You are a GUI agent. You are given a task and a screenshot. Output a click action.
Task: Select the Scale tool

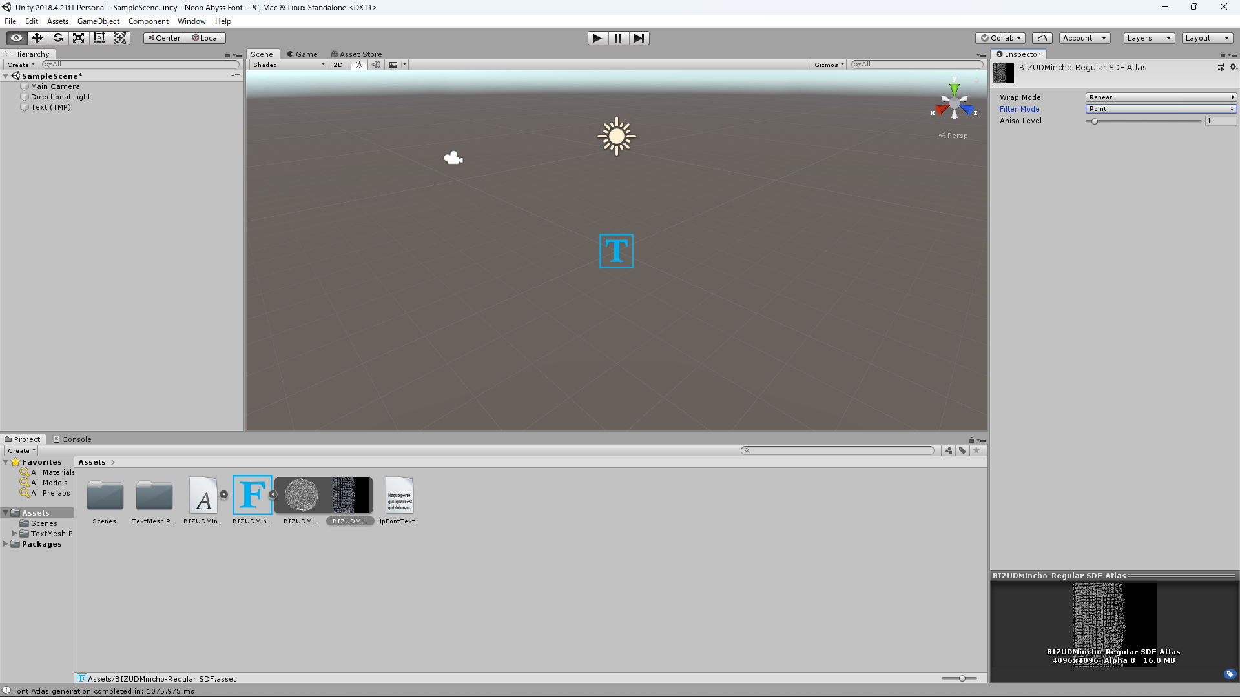click(x=79, y=38)
